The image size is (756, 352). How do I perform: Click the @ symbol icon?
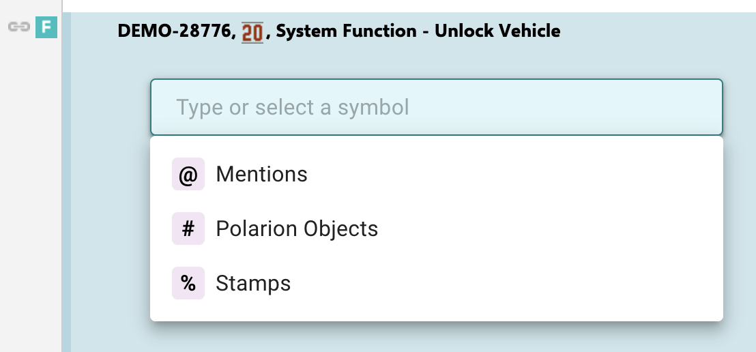point(188,175)
